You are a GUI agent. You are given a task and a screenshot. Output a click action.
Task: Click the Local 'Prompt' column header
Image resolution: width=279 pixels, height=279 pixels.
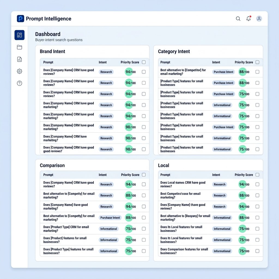(165, 175)
